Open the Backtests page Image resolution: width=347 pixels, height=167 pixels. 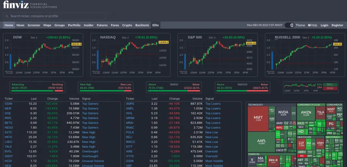(142, 25)
